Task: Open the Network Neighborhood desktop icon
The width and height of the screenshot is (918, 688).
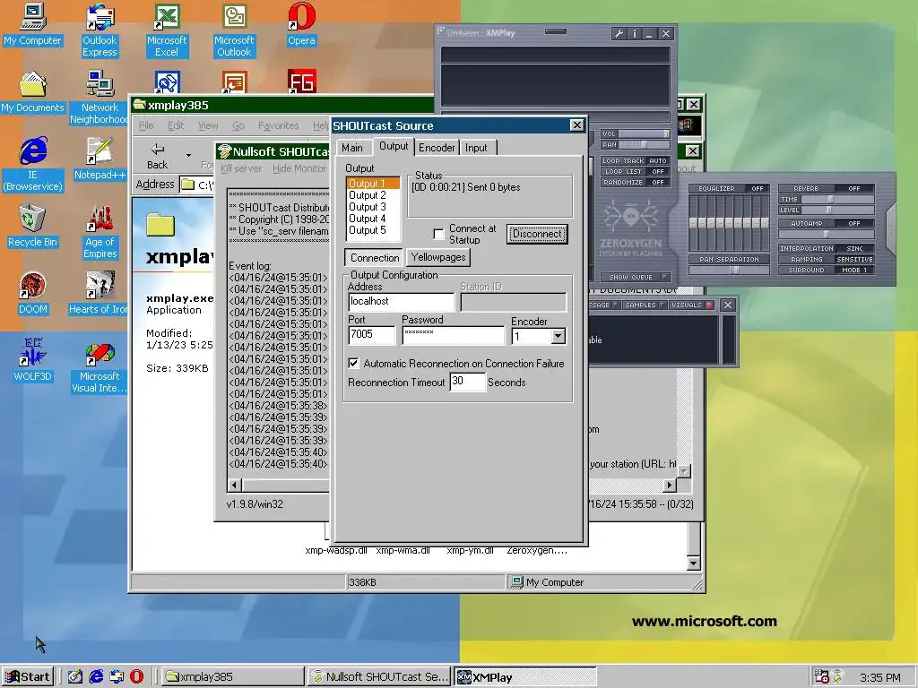Action: pos(100,98)
